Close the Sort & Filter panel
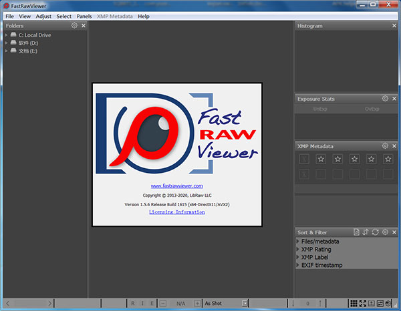Viewport: 401px width, 311px height. click(394, 232)
